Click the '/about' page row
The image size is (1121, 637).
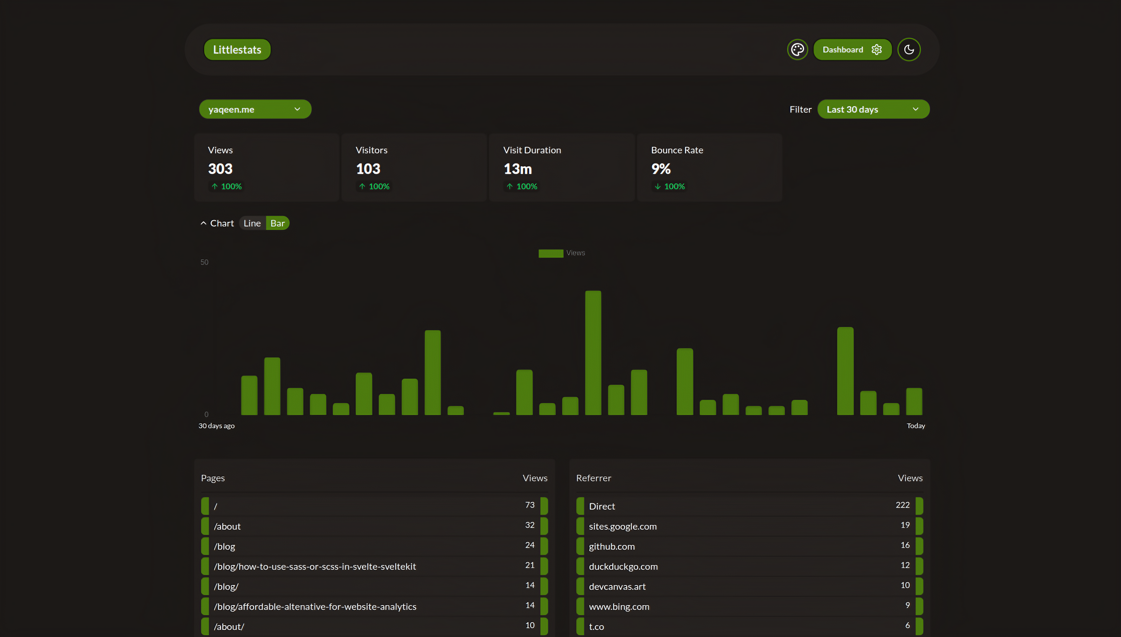tap(375, 526)
